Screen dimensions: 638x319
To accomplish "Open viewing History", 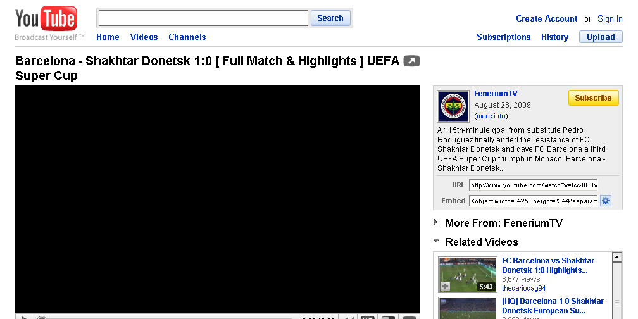I will pyautogui.click(x=554, y=37).
